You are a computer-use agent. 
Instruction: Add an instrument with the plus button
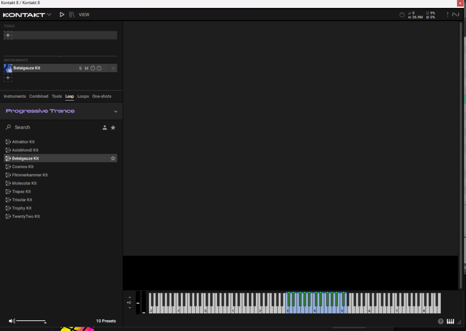pos(8,78)
